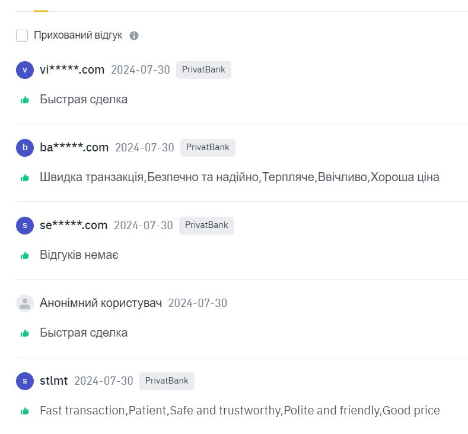Open the stlmt username link
This screenshot has height=434, width=468.
54,381
